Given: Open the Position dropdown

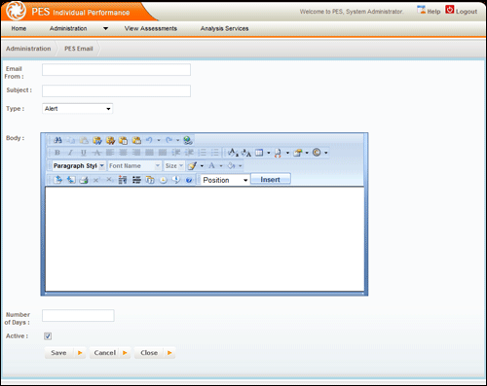Looking at the screenshot, I should 225,180.
